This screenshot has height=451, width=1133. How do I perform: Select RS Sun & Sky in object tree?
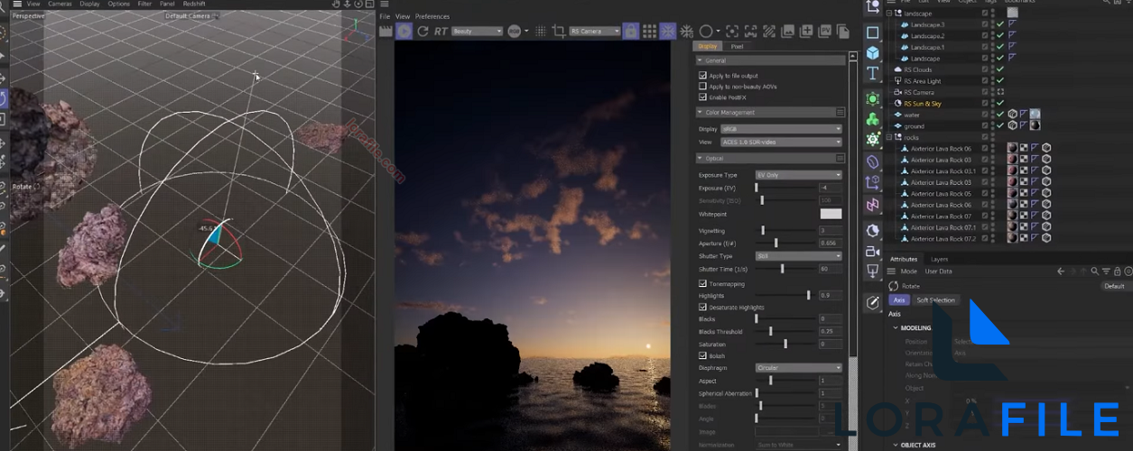click(923, 104)
